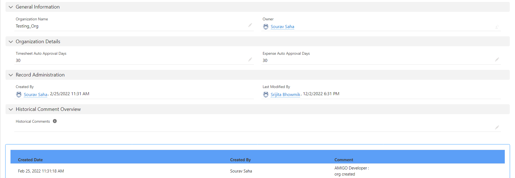Collapse the Organization Details section
Screen dimensions: 515x178
11,42
